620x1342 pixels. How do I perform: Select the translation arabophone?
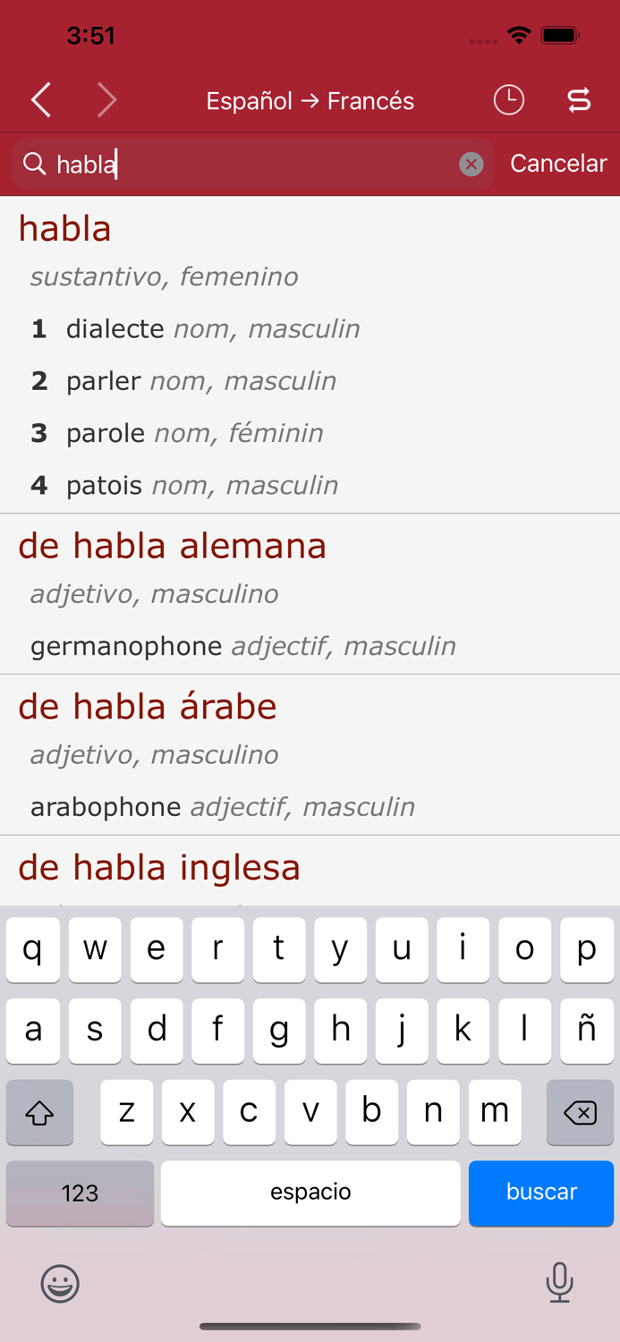point(103,806)
